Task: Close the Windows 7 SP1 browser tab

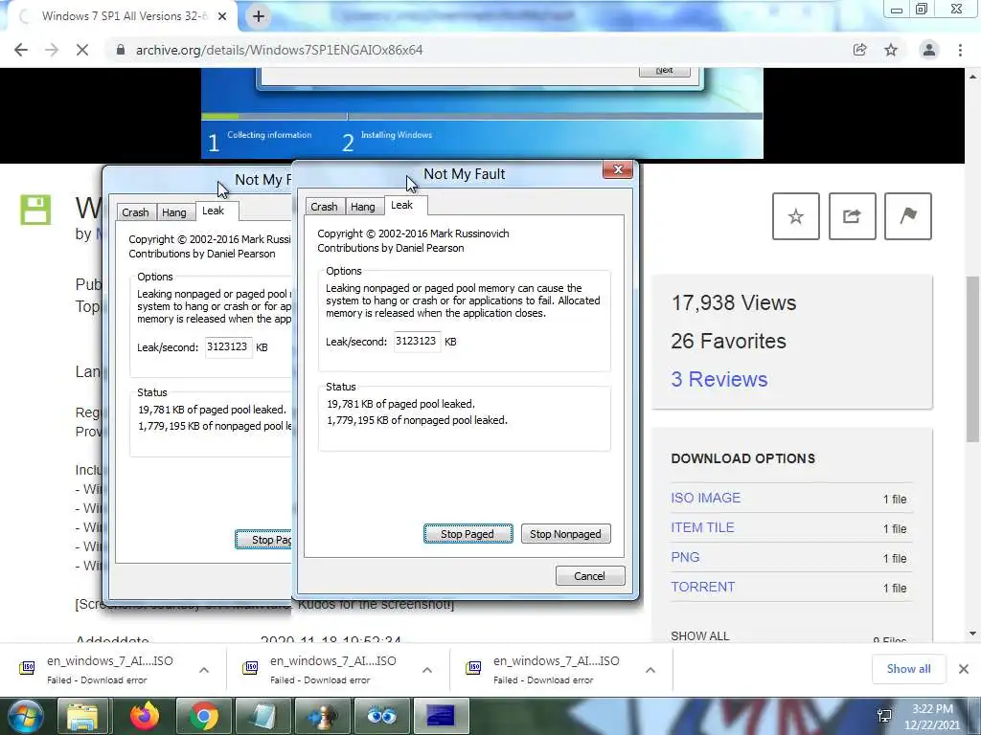Action: pos(222,16)
